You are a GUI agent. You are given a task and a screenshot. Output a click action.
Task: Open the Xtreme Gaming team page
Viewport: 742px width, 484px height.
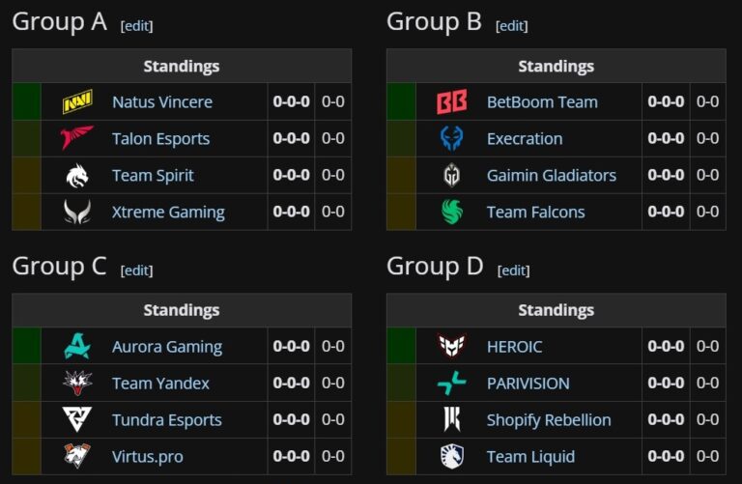(x=168, y=213)
